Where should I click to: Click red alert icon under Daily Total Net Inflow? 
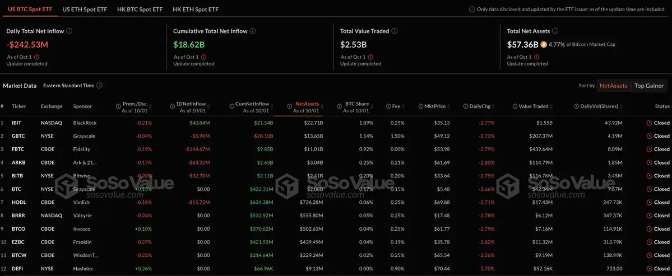pyautogui.click(x=36, y=57)
